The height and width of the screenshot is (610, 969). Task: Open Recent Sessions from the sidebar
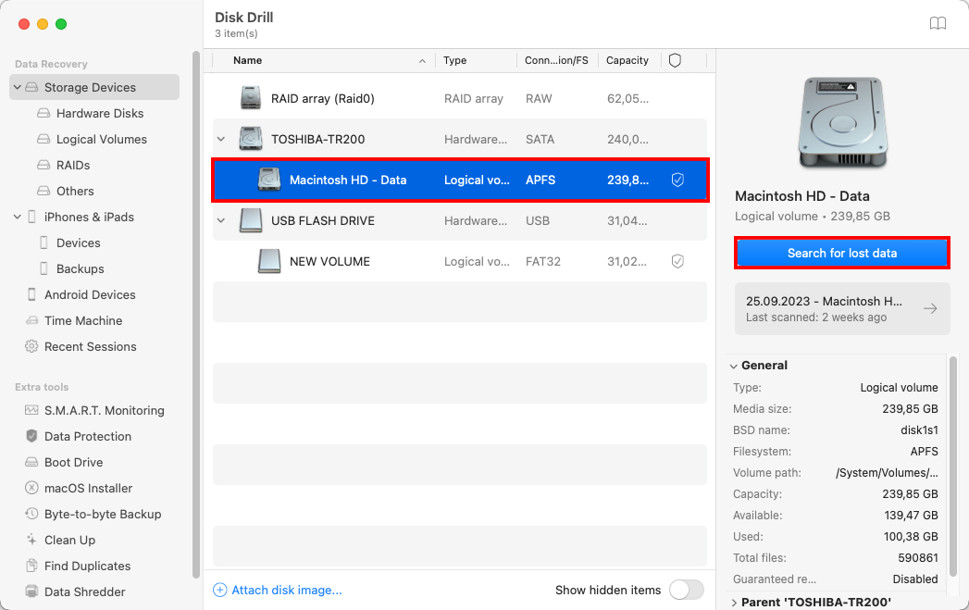(x=92, y=346)
